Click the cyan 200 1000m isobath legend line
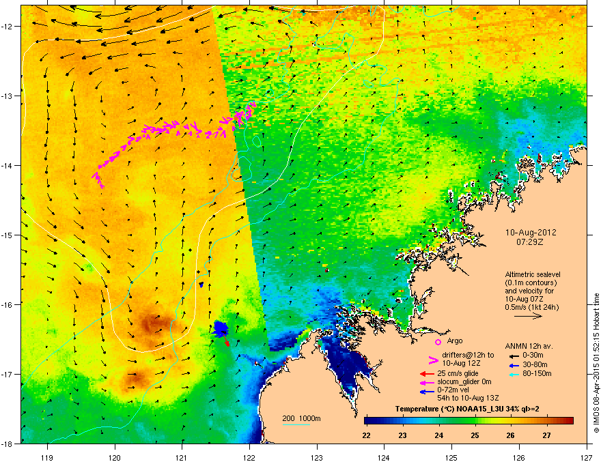This screenshot has height=464, width=601. click(296, 424)
